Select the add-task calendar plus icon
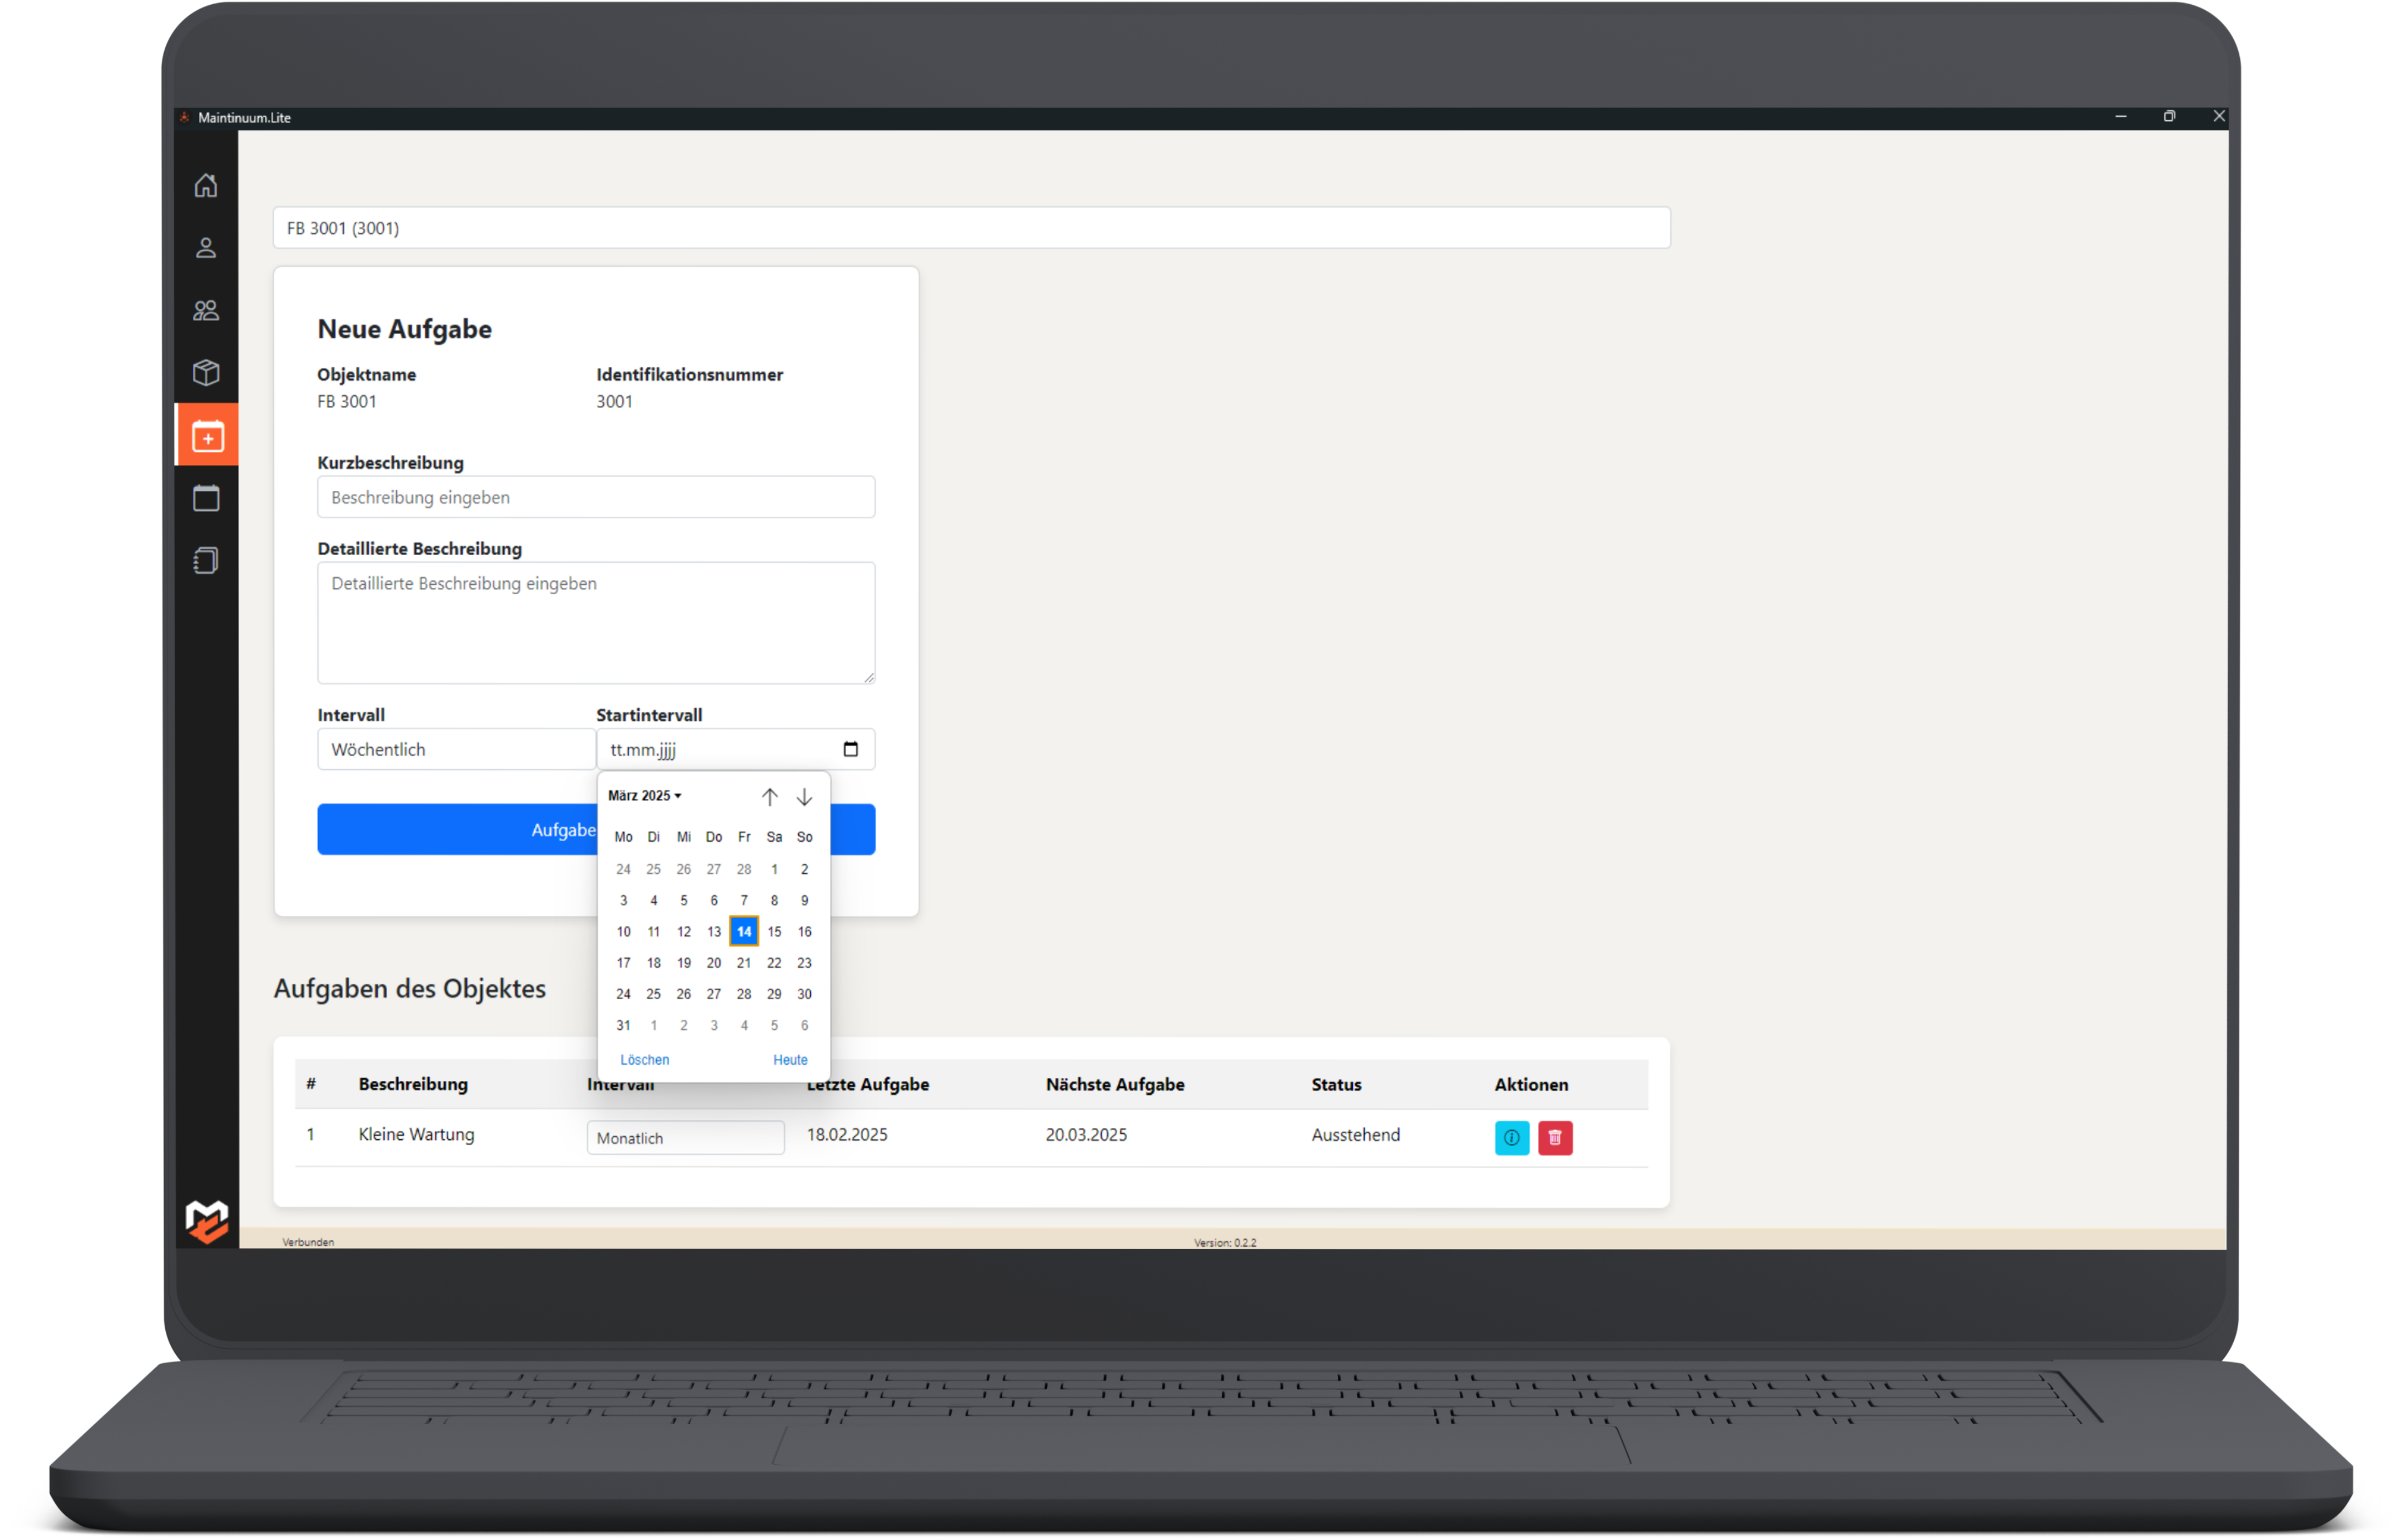 pos(207,436)
